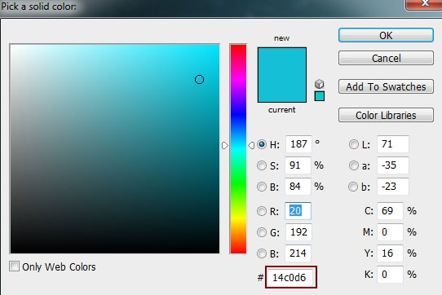
Task: Click OK to confirm color
Action: (x=386, y=35)
